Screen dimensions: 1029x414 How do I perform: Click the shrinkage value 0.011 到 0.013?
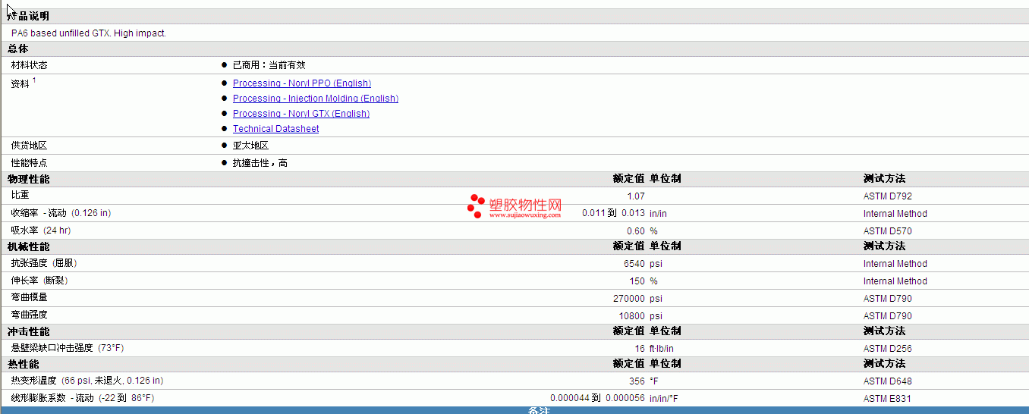point(614,213)
